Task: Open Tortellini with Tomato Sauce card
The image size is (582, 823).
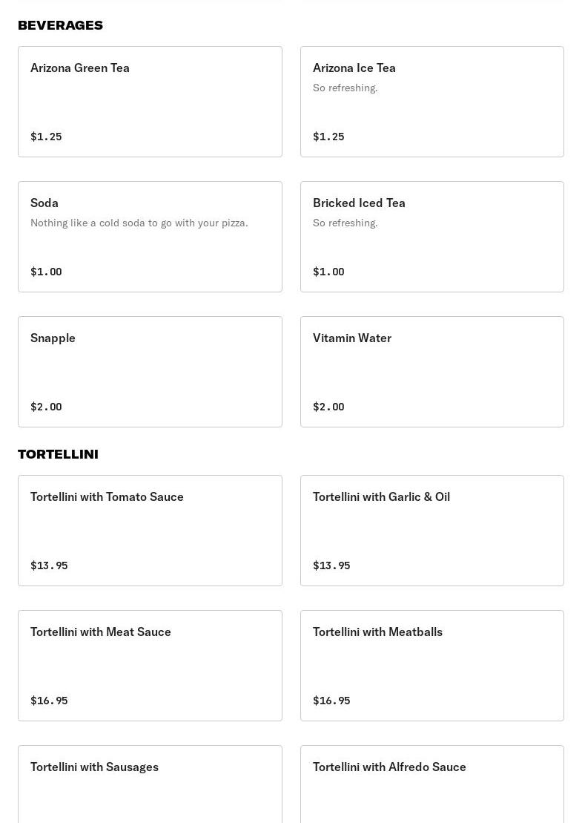Action: click(150, 531)
